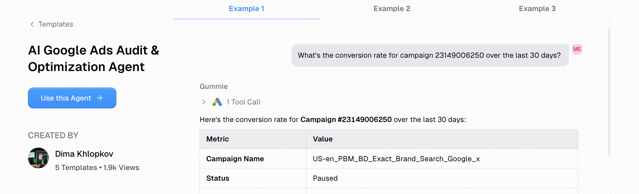Select the Paused status value

tap(325, 178)
